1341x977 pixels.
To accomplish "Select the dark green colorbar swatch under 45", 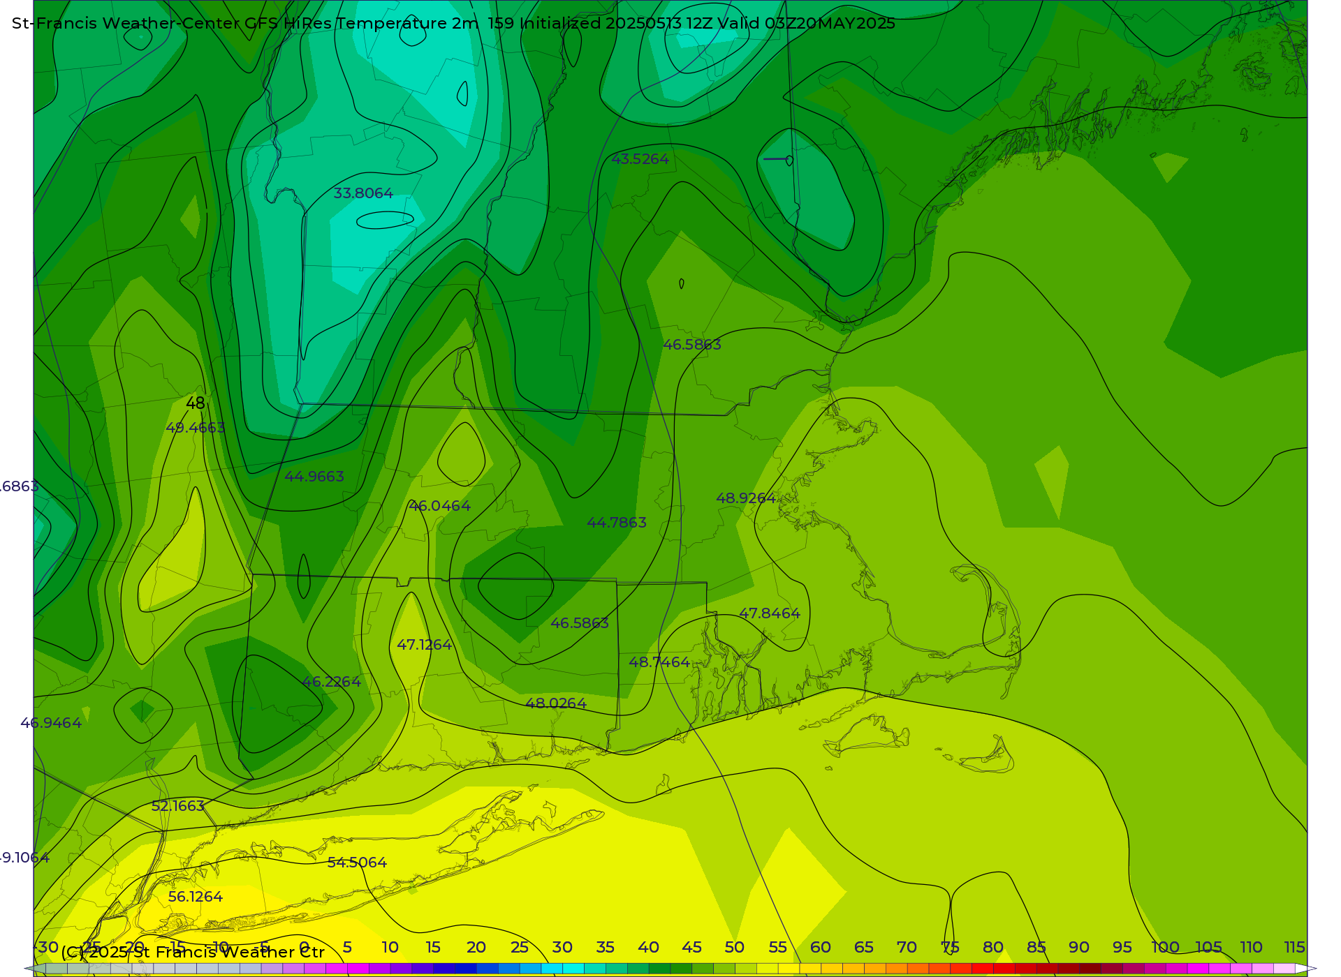I will (681, 969).
